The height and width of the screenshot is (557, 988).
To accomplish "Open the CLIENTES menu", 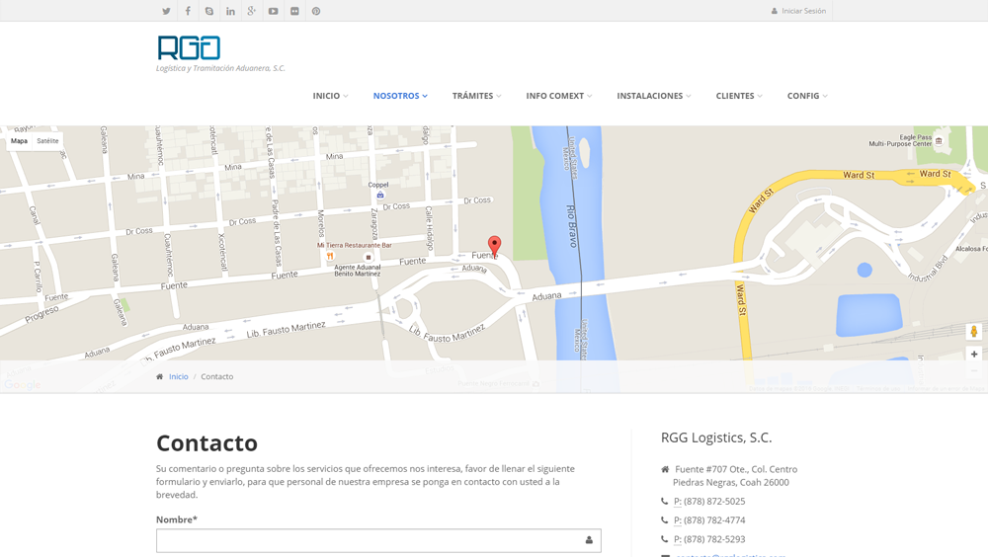I will click(x=739, y=96).
